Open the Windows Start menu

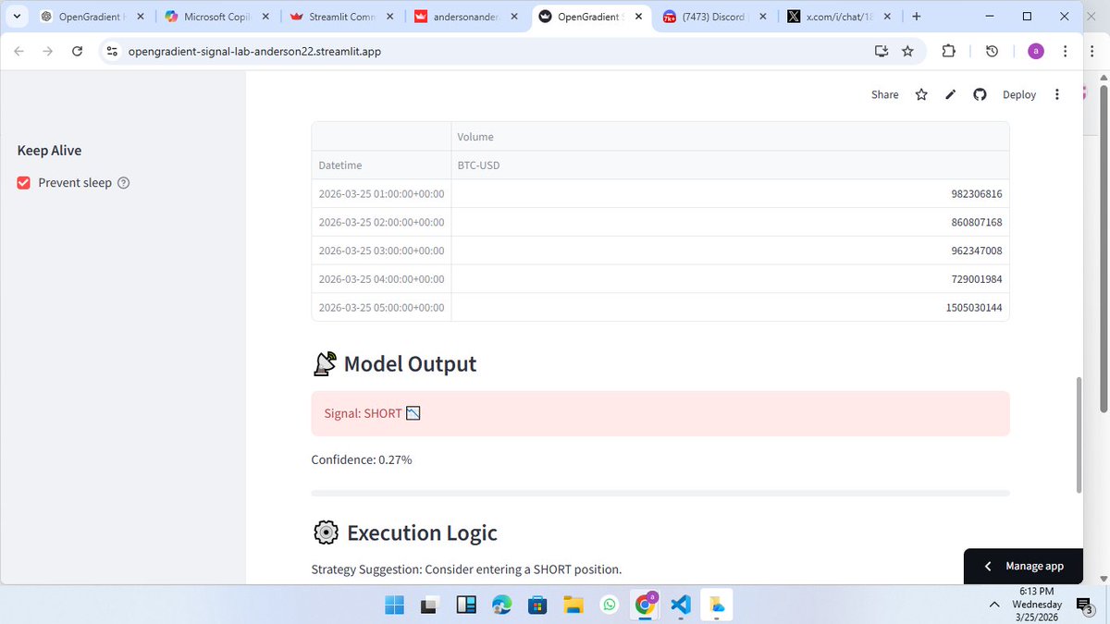point(395,606)
